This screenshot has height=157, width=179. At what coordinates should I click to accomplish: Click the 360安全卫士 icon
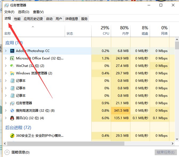pyautogui.click(x=12, y=136)
